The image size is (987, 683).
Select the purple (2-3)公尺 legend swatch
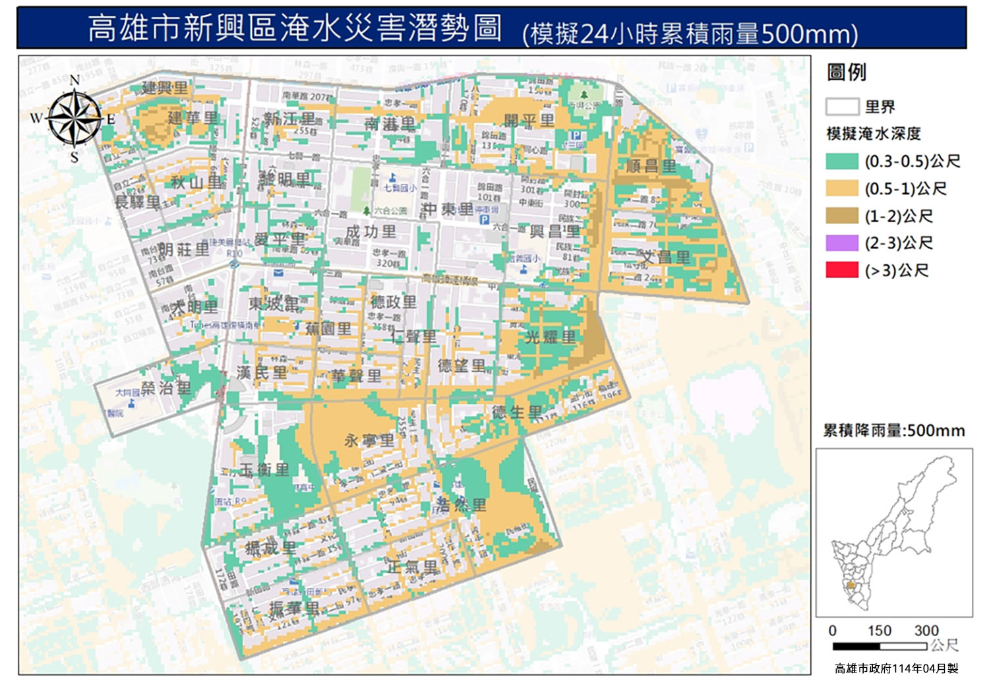click(842, 243)
